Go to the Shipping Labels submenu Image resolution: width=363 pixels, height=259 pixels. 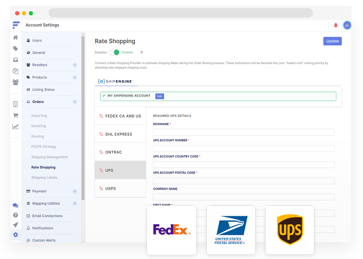click(x=44, y=178)
